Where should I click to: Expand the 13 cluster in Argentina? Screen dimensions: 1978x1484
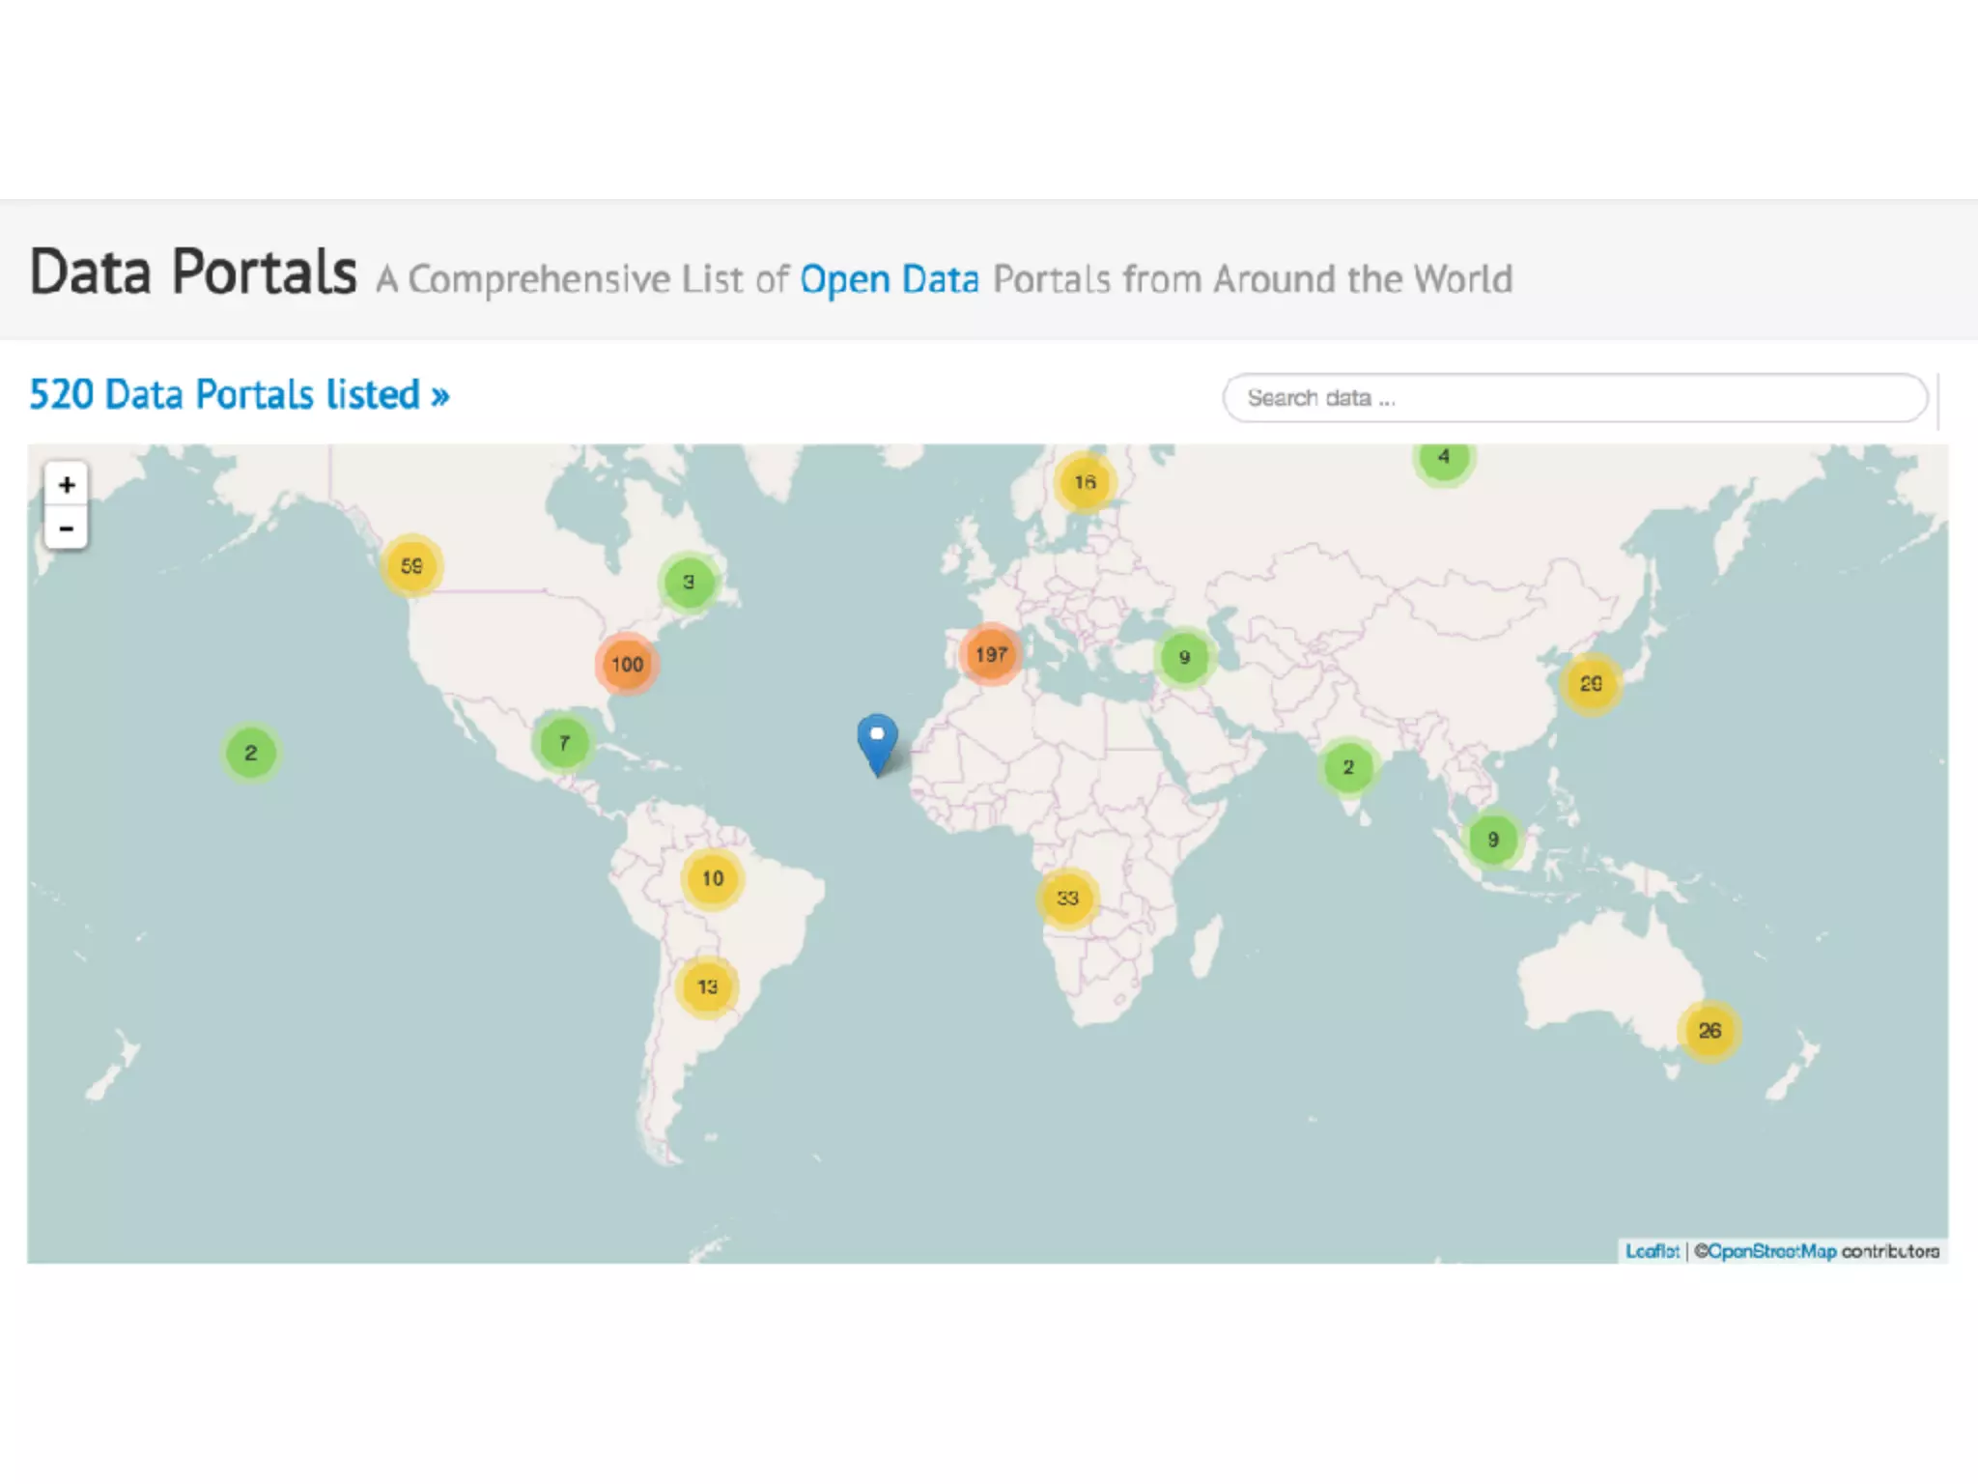click(708, 987)
